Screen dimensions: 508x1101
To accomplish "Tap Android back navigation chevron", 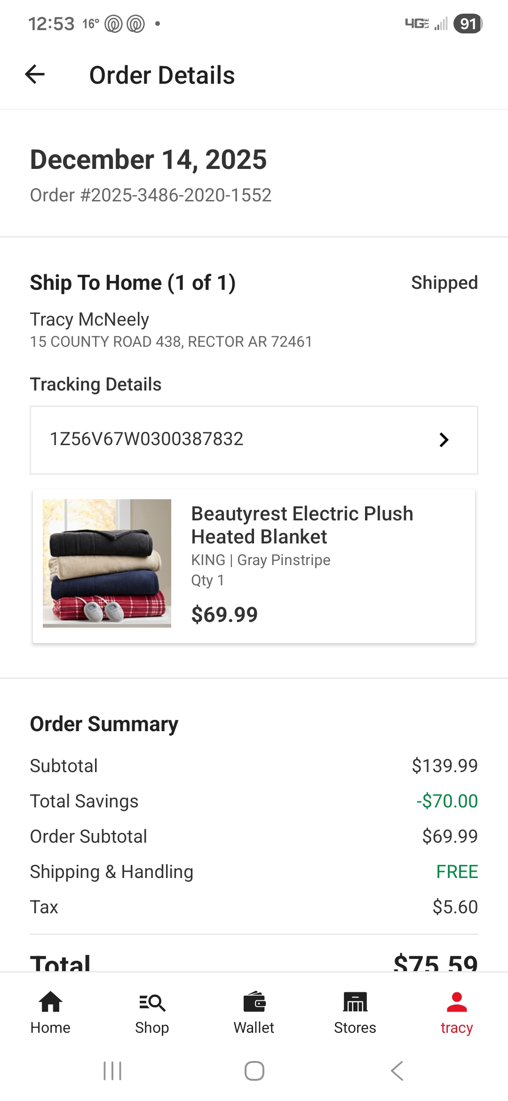I will tap(397, 1071).
